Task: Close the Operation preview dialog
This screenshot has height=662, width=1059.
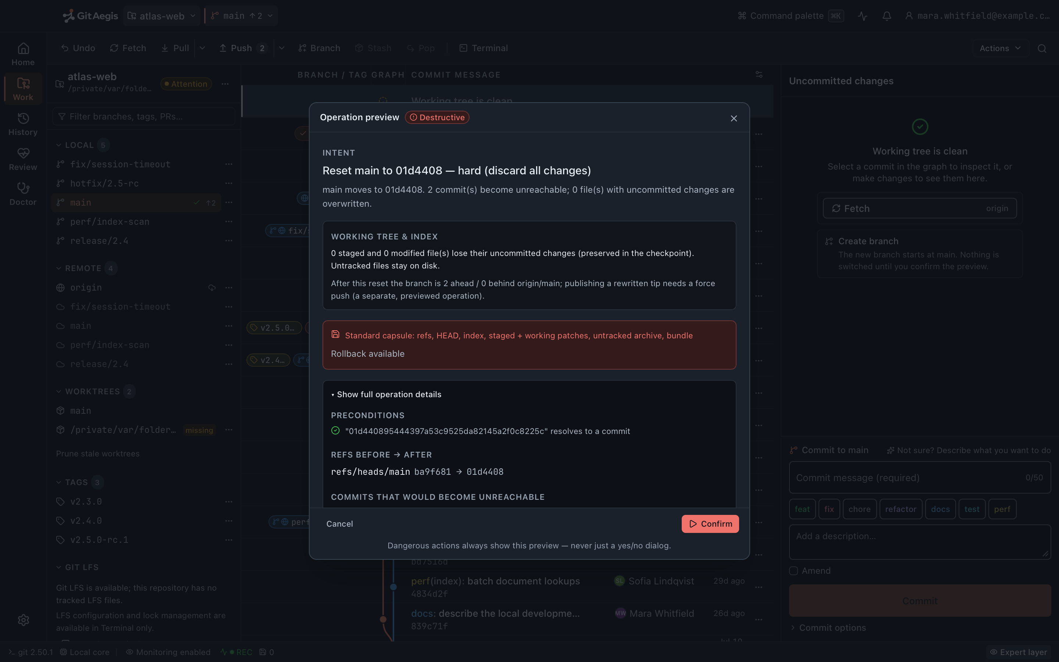Action: coord(734,118)
